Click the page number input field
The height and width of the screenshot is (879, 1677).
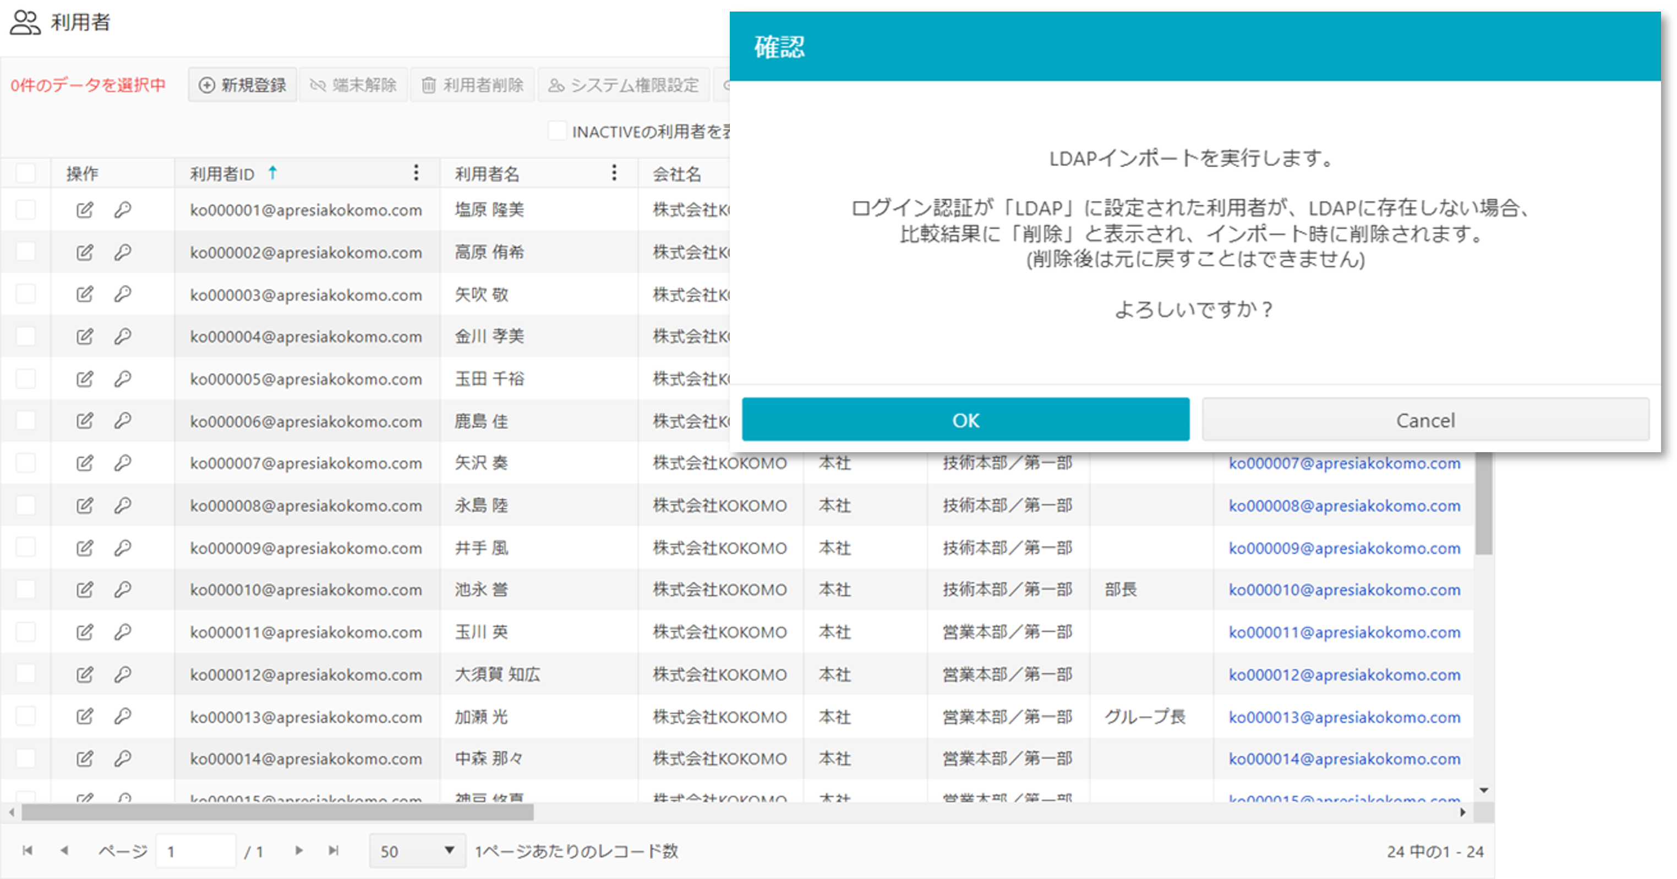pos(195,850)
